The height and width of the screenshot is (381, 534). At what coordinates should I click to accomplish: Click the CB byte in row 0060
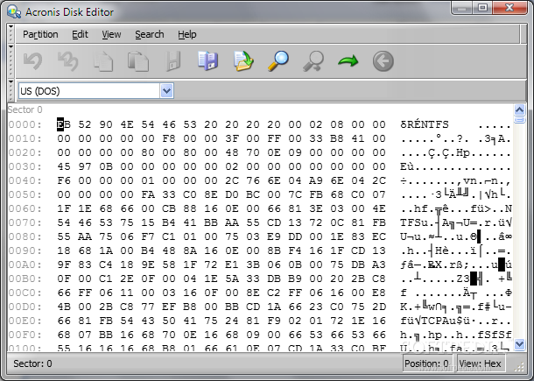[169, 208]
